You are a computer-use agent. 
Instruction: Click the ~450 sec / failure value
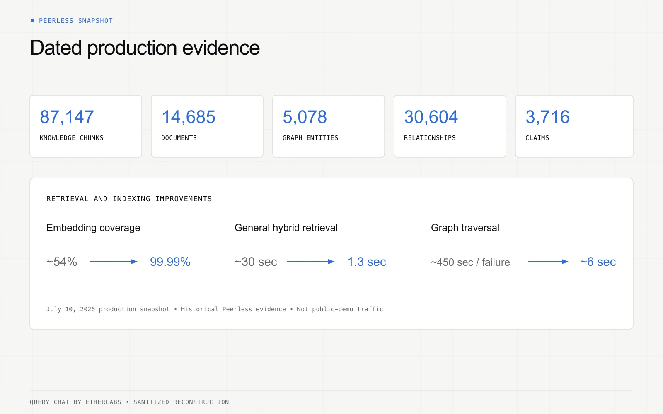click(x=470, y=262)
